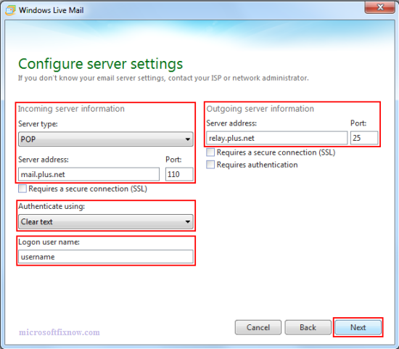Select the incoming port 110 field

point(179,174)
